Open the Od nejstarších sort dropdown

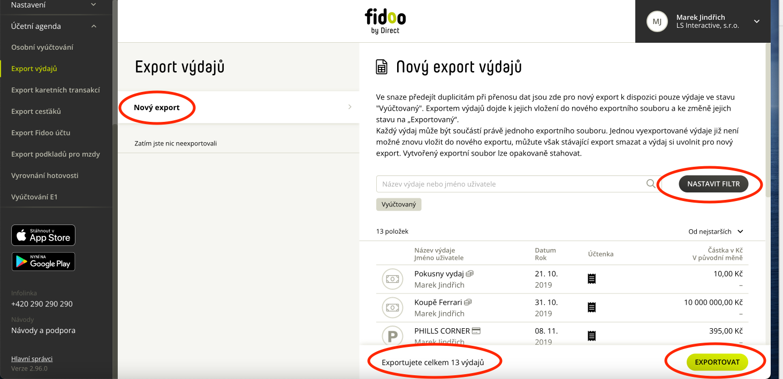coord(716,231)
